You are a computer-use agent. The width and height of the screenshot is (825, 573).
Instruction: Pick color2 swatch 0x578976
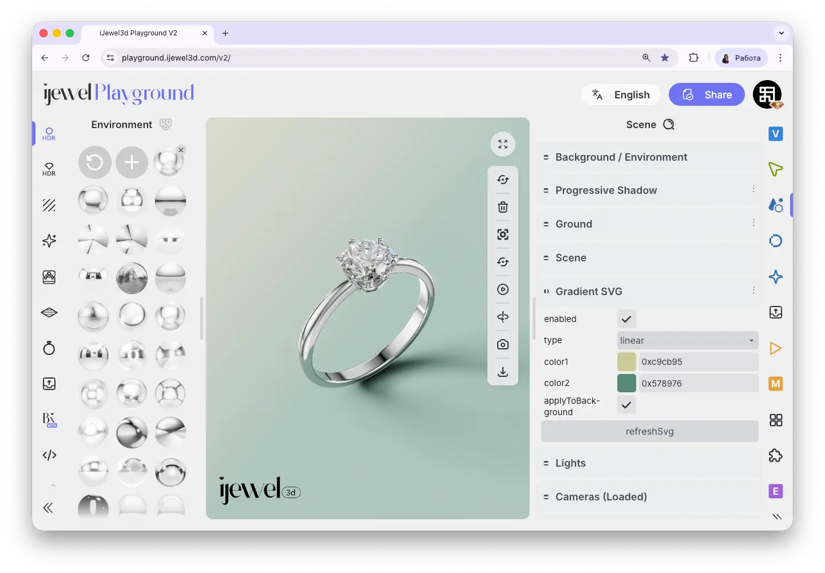pyautogui.click(x=626, y=383)
